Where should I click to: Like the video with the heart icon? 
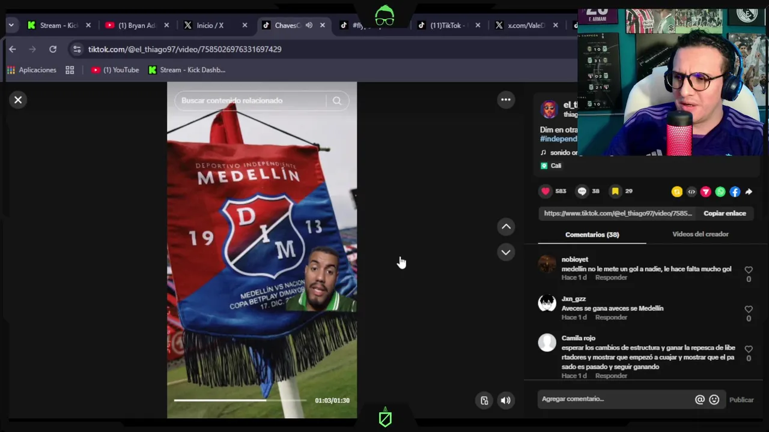546,191
